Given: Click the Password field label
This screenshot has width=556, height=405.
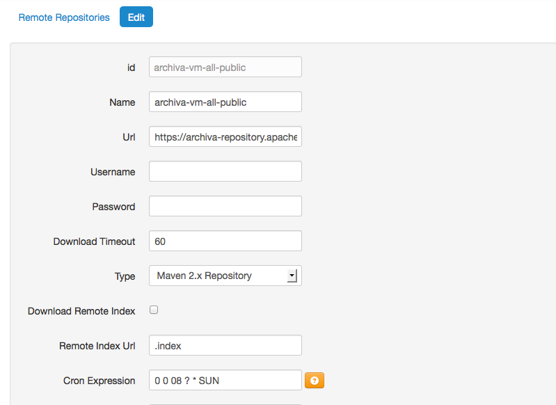Looking at the screenshot, I should click(113, 207).
